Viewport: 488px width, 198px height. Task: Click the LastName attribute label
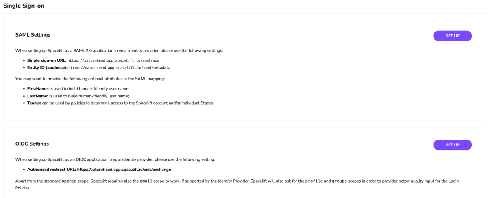(x=38, y=96)
